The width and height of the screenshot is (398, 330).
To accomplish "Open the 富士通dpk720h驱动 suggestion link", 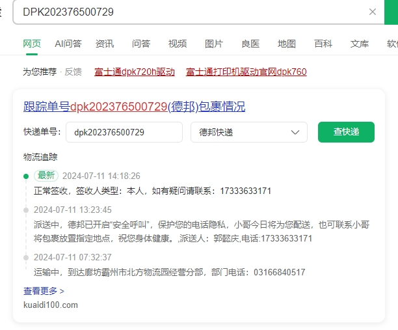I will point(135,72).
